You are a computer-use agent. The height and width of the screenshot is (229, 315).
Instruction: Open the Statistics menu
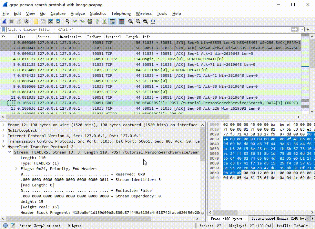pyautogui.click(x=98, y=14)
